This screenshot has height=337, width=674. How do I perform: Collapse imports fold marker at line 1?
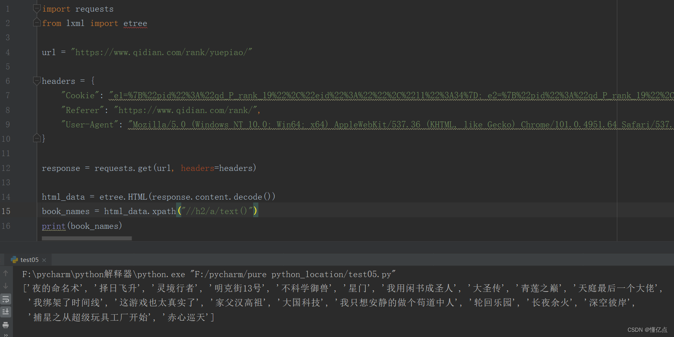click(37, 9)
